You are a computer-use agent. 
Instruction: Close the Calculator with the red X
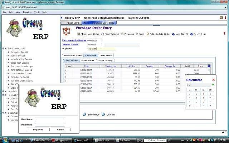coord(213,80)
